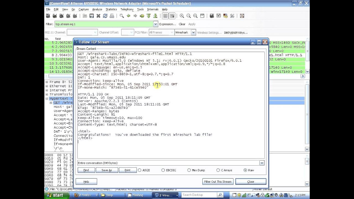This screenshot has height=199, width=354.
Task: Save the capture file toolbar icon
Action: click(x=92, y=16)
